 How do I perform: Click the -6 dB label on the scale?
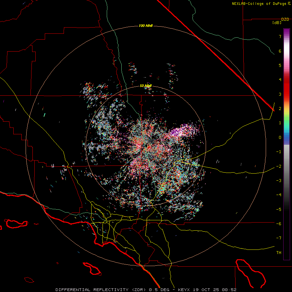pos(279,224)
